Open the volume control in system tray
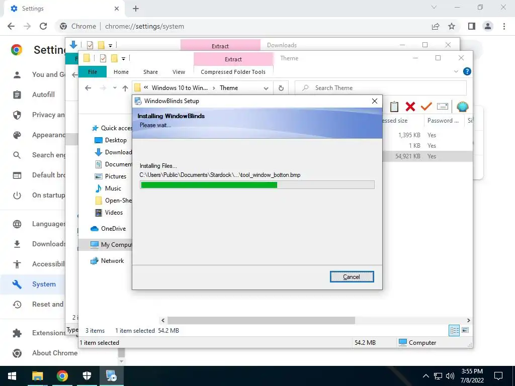 click(x=450, y=376)
